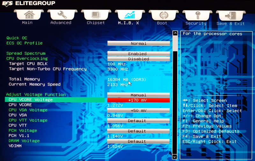Select the PCH Voltage label
Screen dimensions: 255x161
[x=23, y=130]
